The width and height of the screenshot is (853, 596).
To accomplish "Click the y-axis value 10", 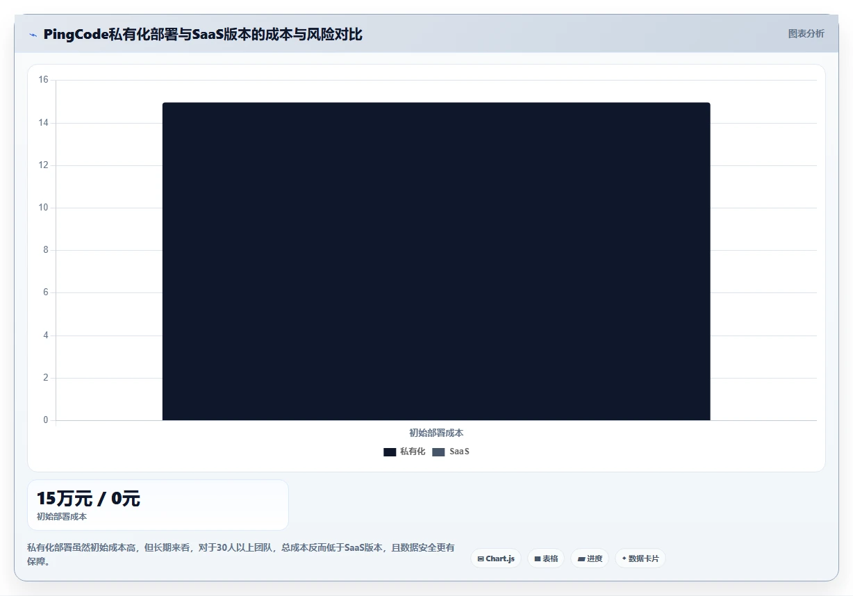I will tap(43, 208).
